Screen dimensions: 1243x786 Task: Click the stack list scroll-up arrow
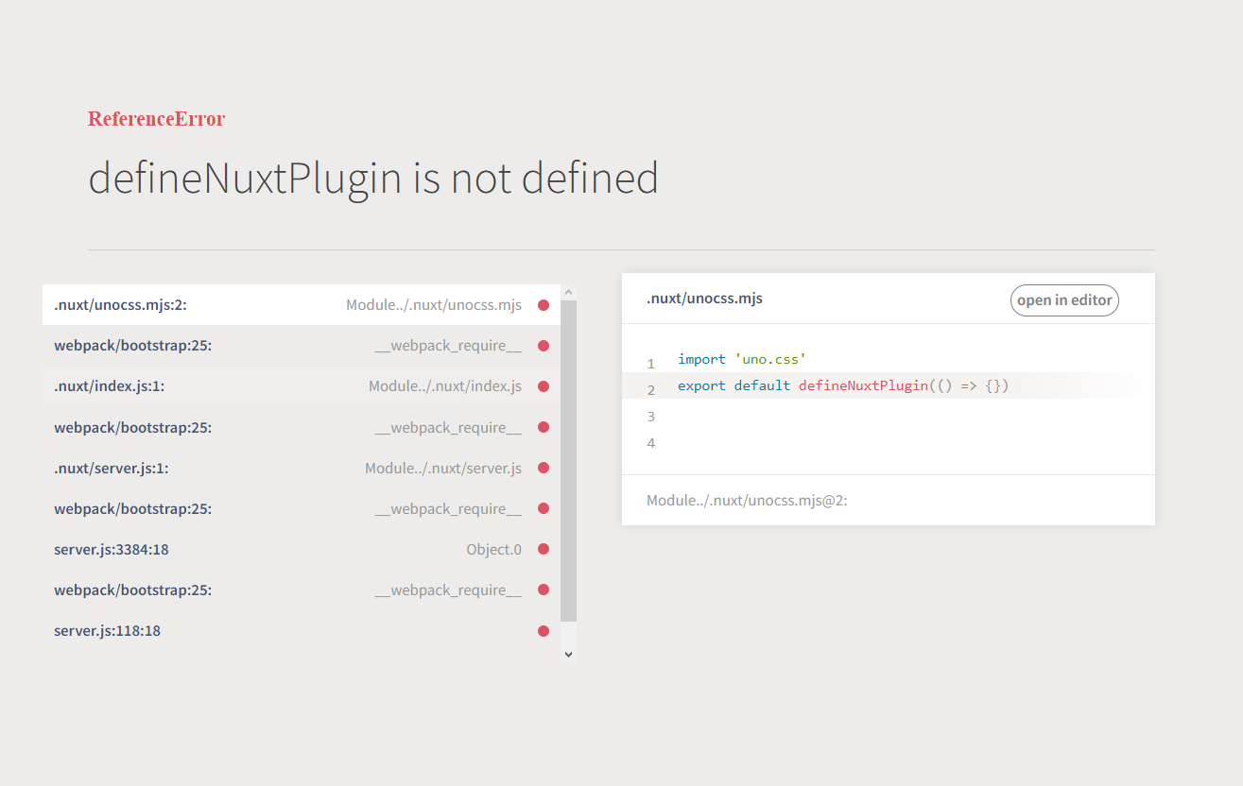(568, 292)
